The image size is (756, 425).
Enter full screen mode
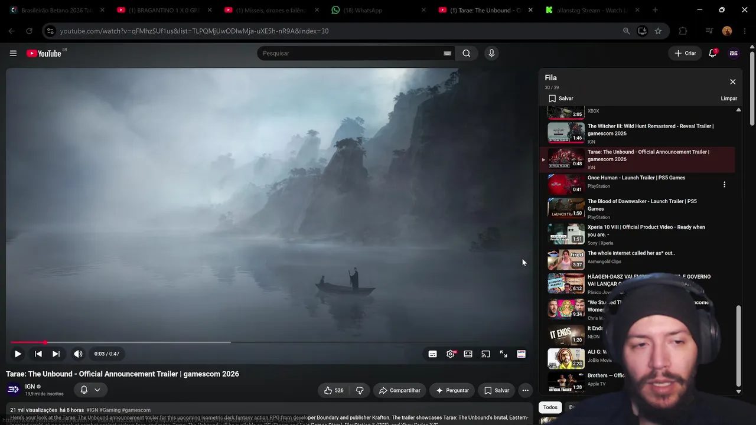click(x=503, y=354)
